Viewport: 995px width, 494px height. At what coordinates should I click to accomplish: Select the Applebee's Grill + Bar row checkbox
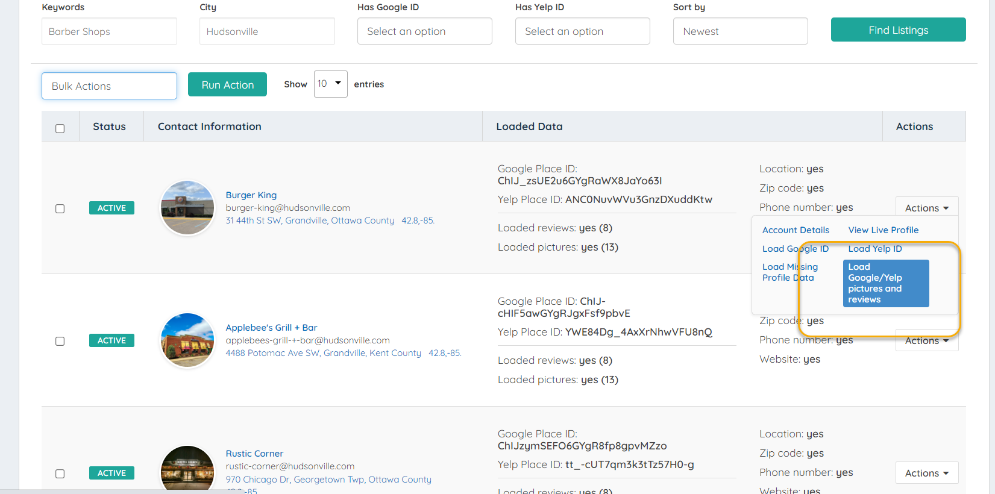pyautogui.click(x=60, y=341)
